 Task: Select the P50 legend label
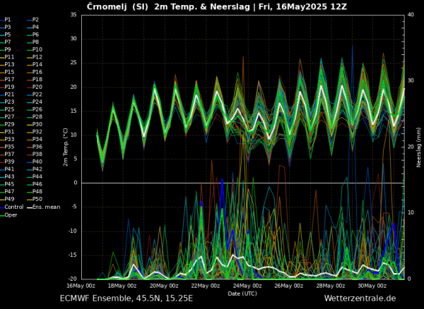[x=35, y=199]
